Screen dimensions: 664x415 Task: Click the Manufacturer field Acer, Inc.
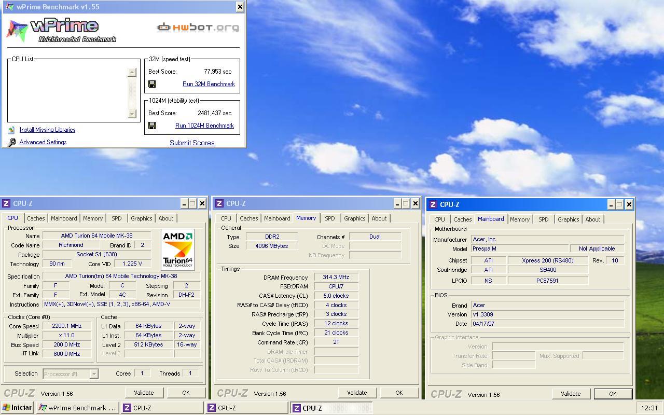click(547, 240)
